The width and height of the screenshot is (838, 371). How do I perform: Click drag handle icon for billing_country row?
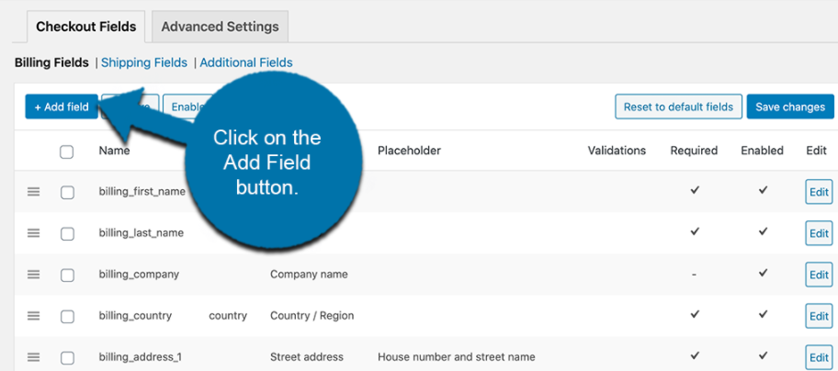[34, 316]
